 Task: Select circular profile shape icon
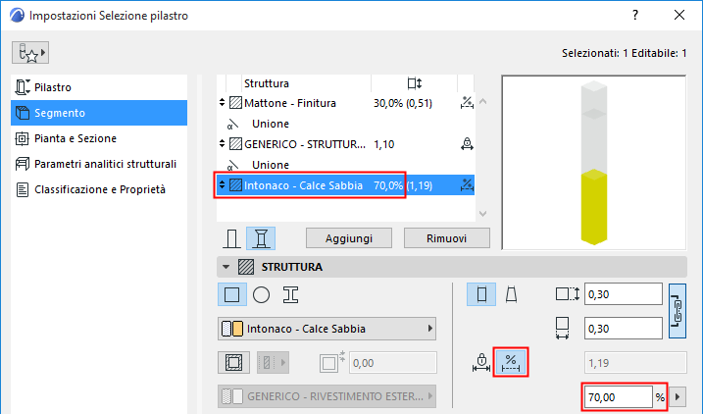click(x=261, y=293)
